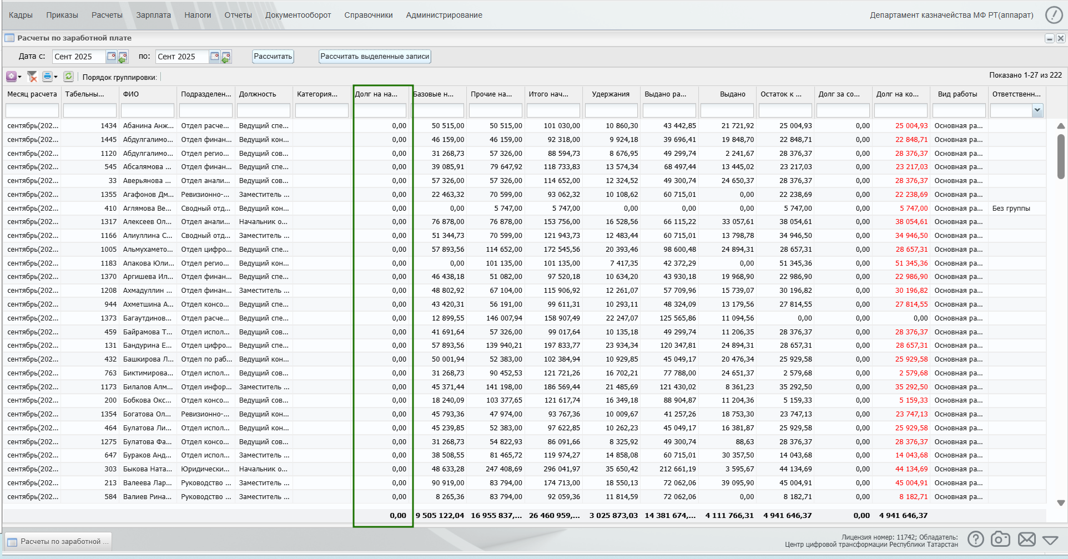Open the 'Ответственн...' column filter dropdown
The width and height of the screenshot is (1068, 559).
(1037, 110)
